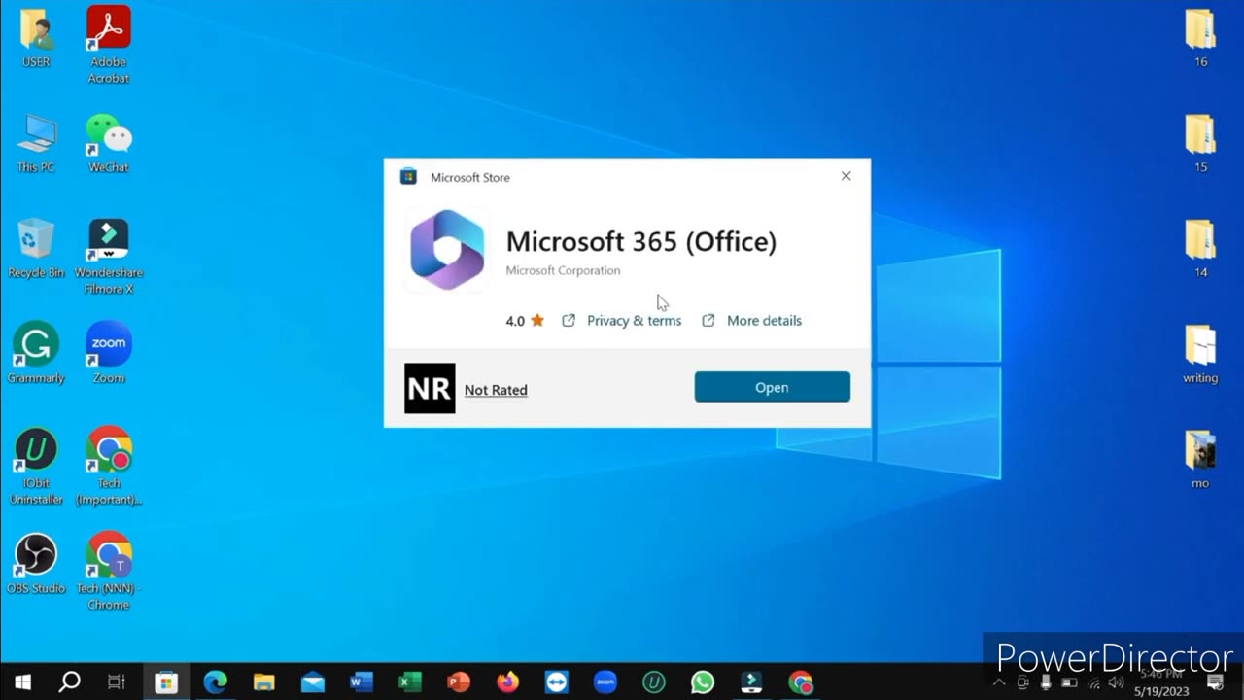This screenshot has height=700, width=1244.
Task: Select the Zoom desktop shortcut
Action: (109, 353)
